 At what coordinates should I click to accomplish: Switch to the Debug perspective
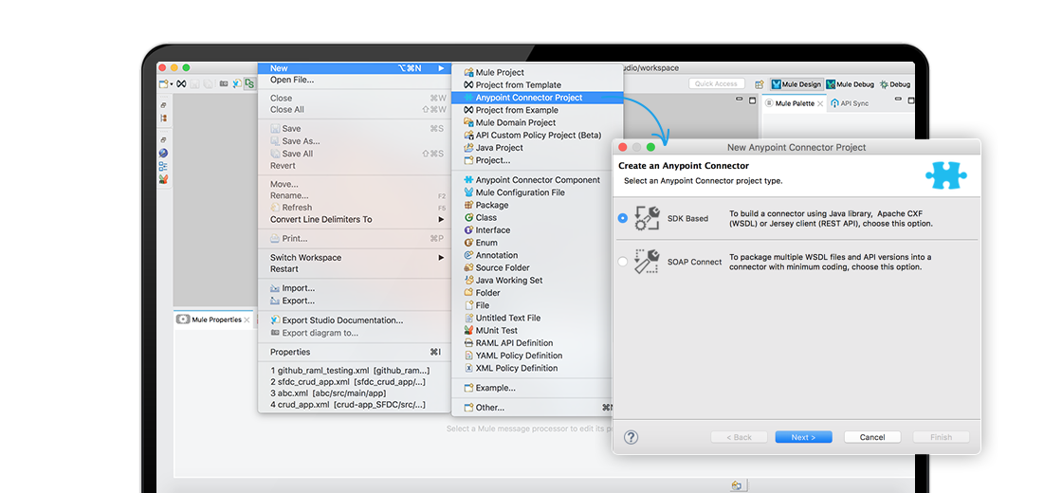895,84
